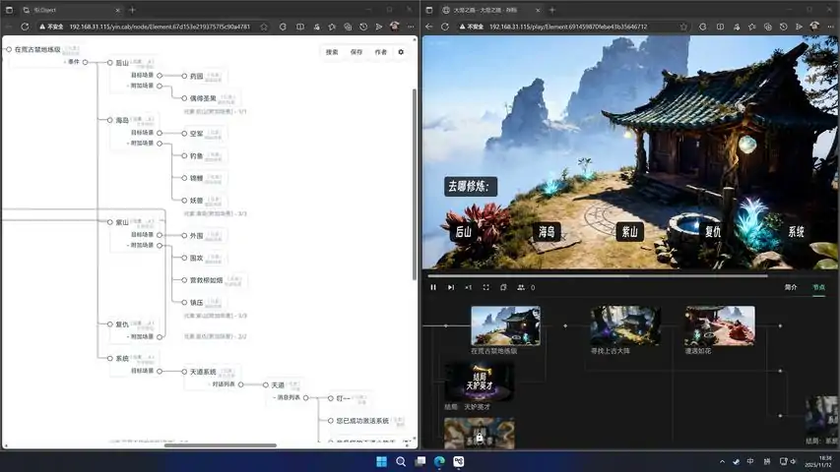Open the gear settings icon in node editor
840x472 pixels.
coord(401,52)
